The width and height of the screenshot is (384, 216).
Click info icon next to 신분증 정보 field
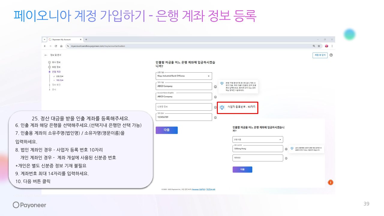(x=215, y=107)
